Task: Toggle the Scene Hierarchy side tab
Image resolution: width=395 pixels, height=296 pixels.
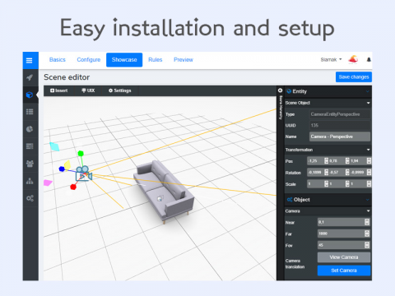Action: [280, 104]
